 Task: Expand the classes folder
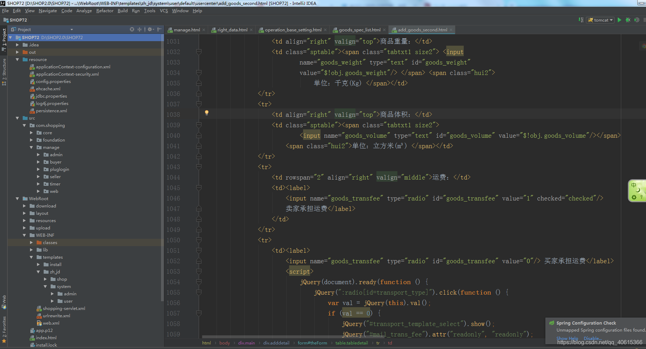pos(31,242)
